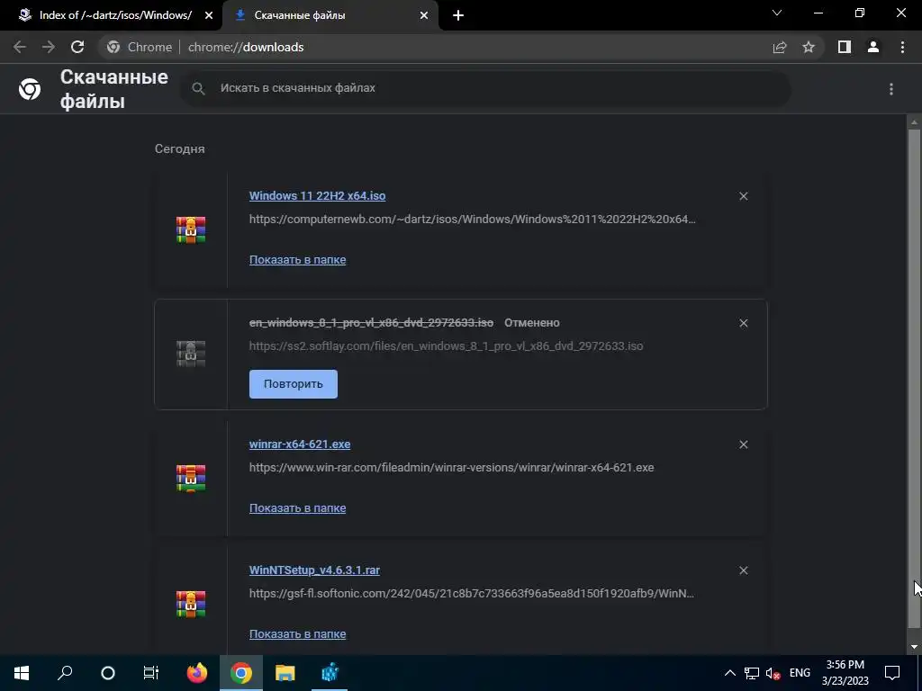The image size is (922, 691).
Task: Click the Отменено status label
Action: coord(532,323)
